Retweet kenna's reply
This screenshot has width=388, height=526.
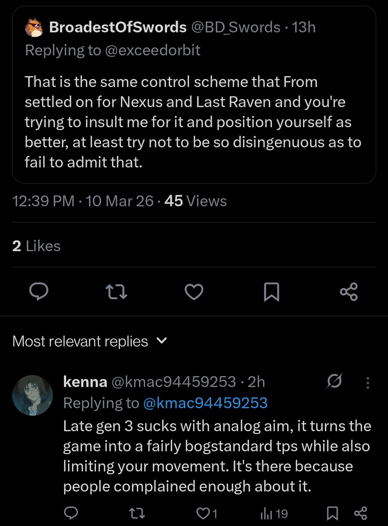coord(138,513)
